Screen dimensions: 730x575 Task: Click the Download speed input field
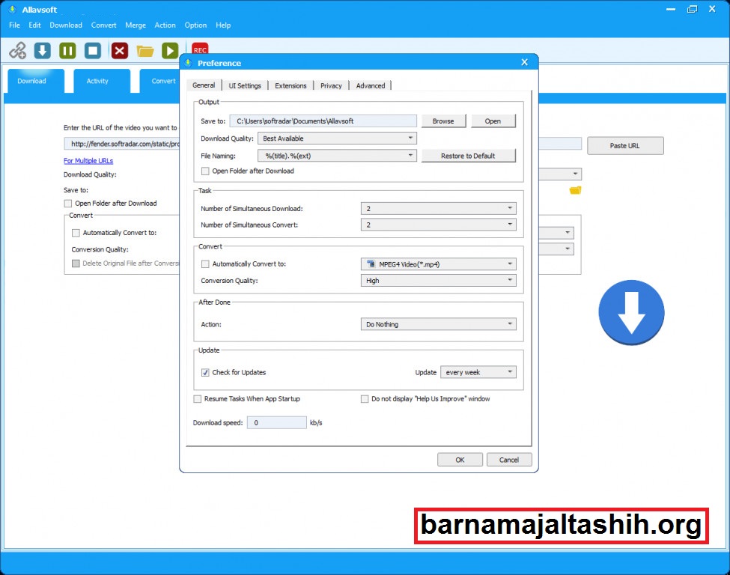point(276,423)
